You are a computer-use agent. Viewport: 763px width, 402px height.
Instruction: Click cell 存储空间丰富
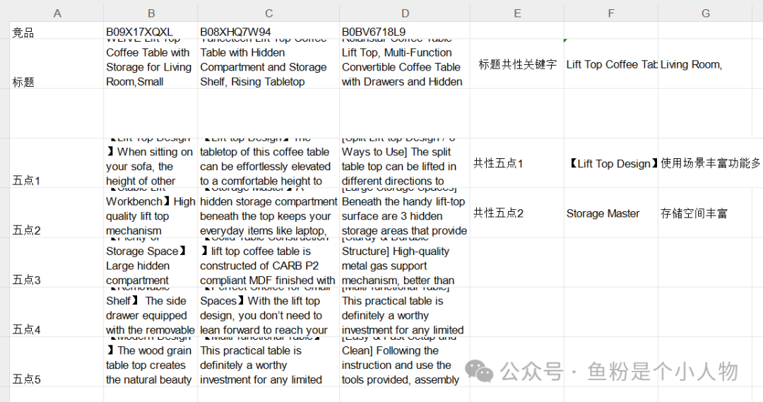coord(706,213)
